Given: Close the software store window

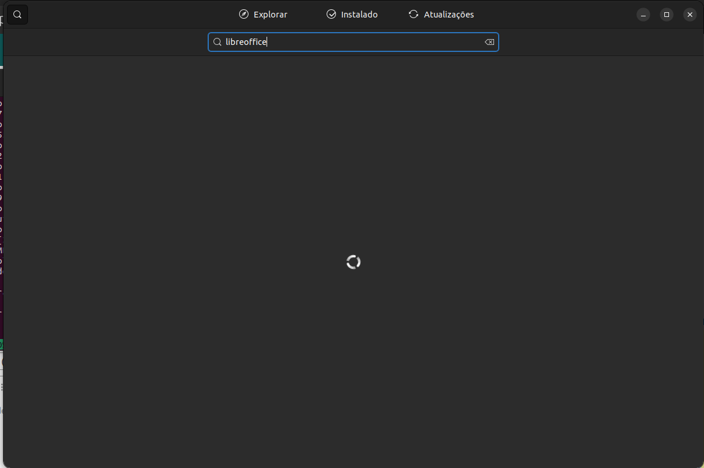Looking at the screenshot, I should pyautogui.click(x=690, y=15).
